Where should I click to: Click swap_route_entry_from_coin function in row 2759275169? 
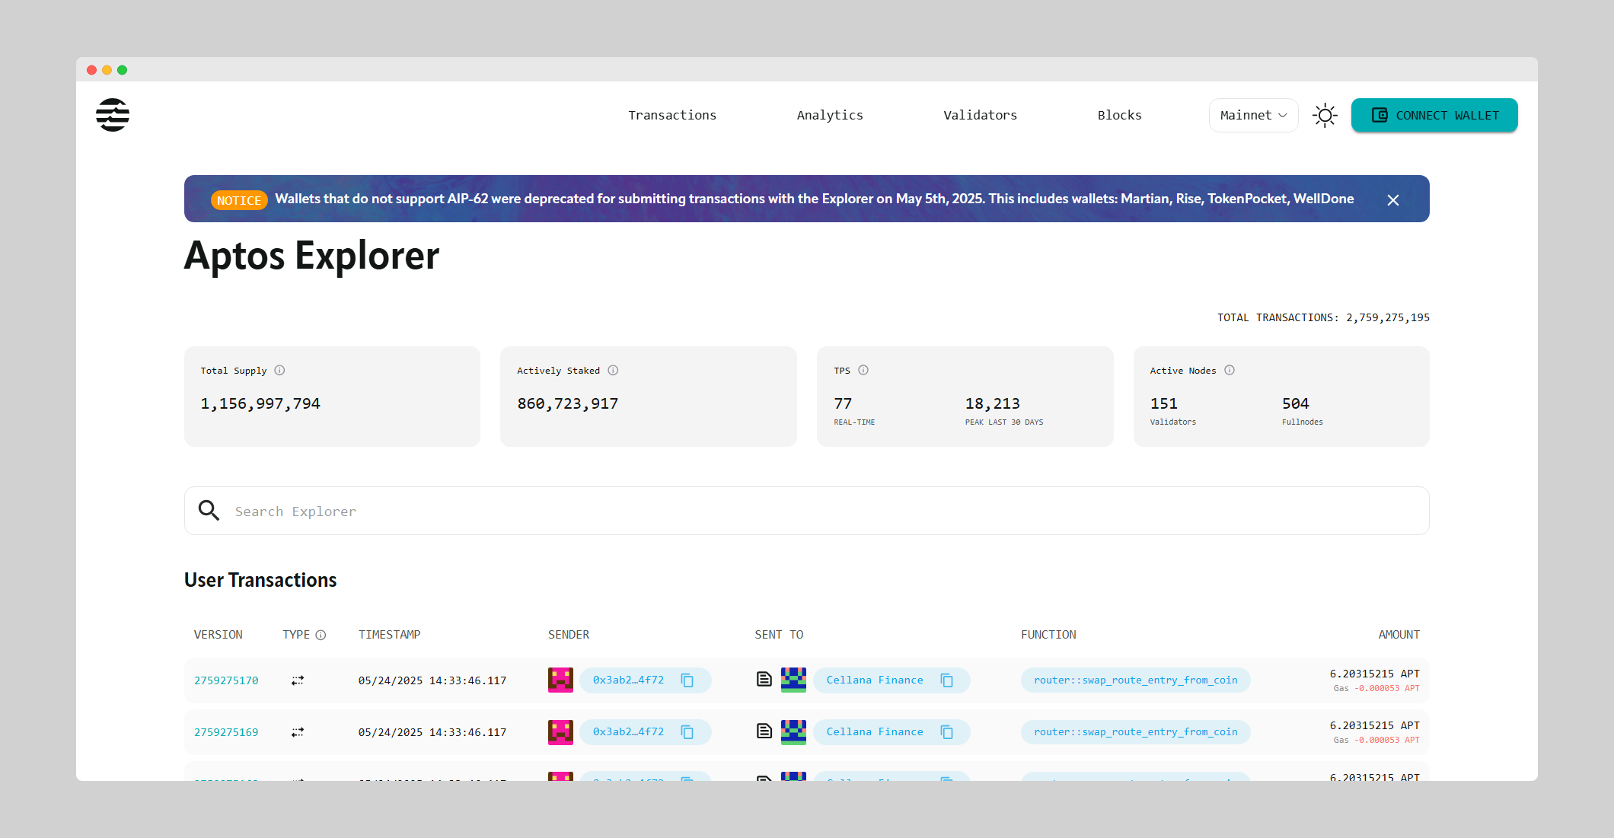(1135, 732)
